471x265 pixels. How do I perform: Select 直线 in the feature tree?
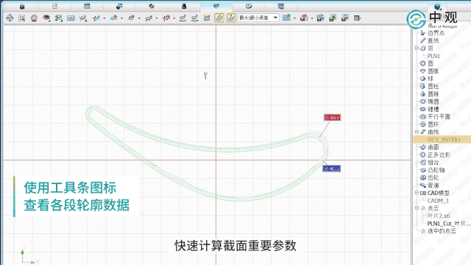click(x=433, y=40)
